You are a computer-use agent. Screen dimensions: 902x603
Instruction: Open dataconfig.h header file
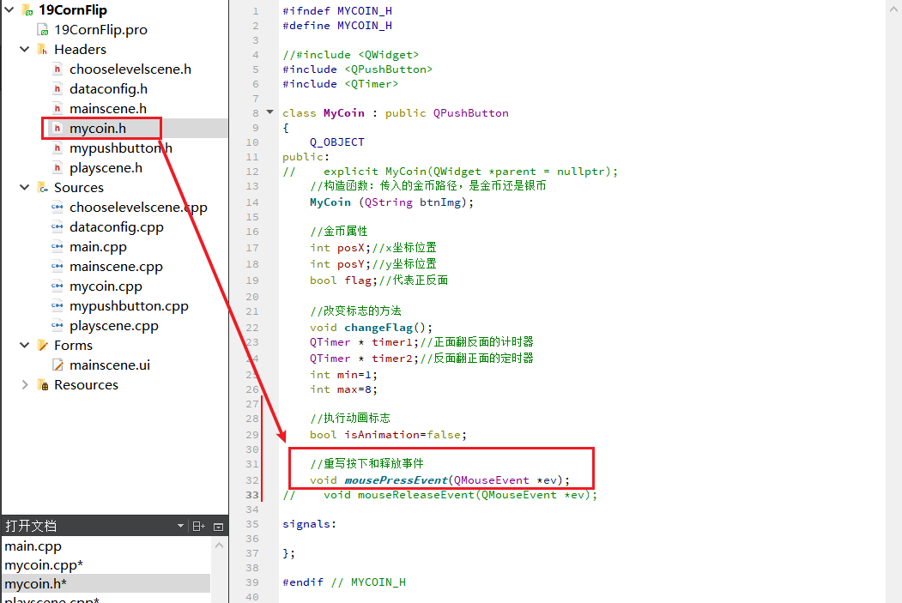click(x=108, y=89)
